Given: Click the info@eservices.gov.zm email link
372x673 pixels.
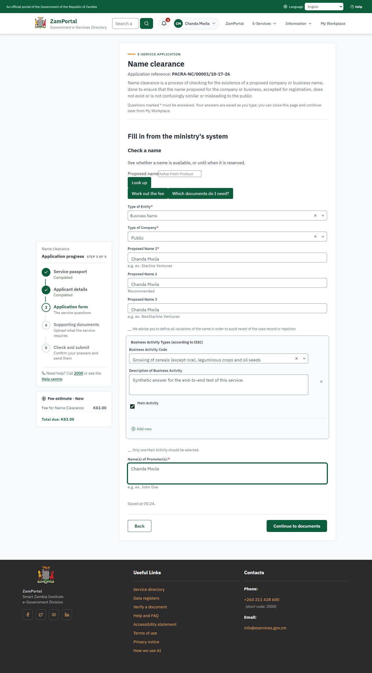Looking at the screenshot, I should pyautogui.click(x=265, y=628).
